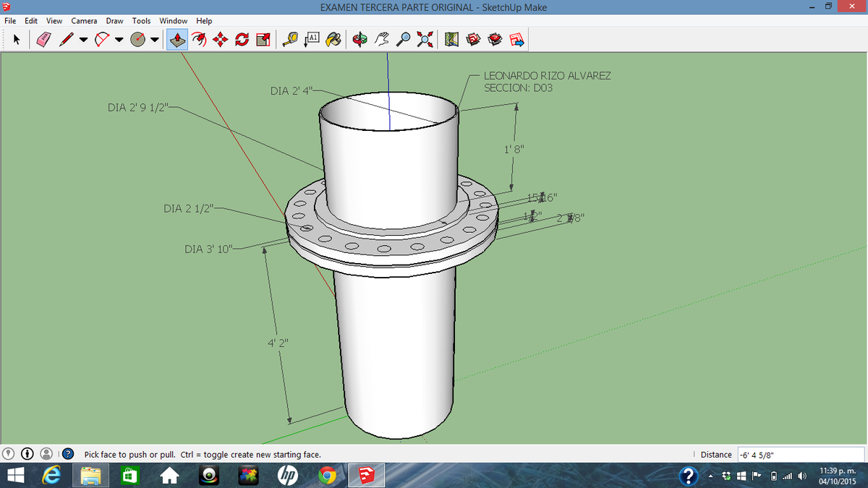Image resolution: width=868 pixels, height=488 pixels.
Task: Click the 'DIA 3' 10"' dimension label
Action: [208, 249]
